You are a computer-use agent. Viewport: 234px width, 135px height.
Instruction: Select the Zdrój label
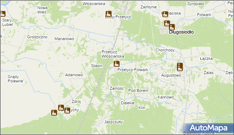click(76, 101)
